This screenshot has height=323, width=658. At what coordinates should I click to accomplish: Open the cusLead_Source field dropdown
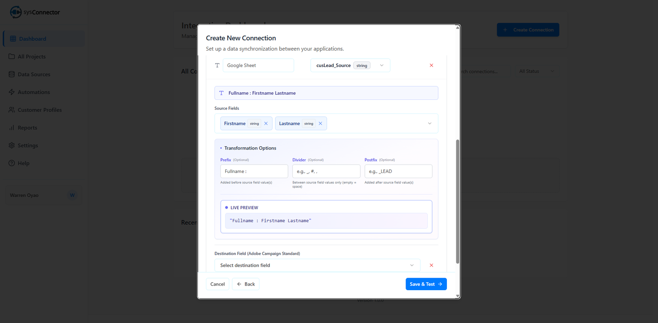point(382,66)
